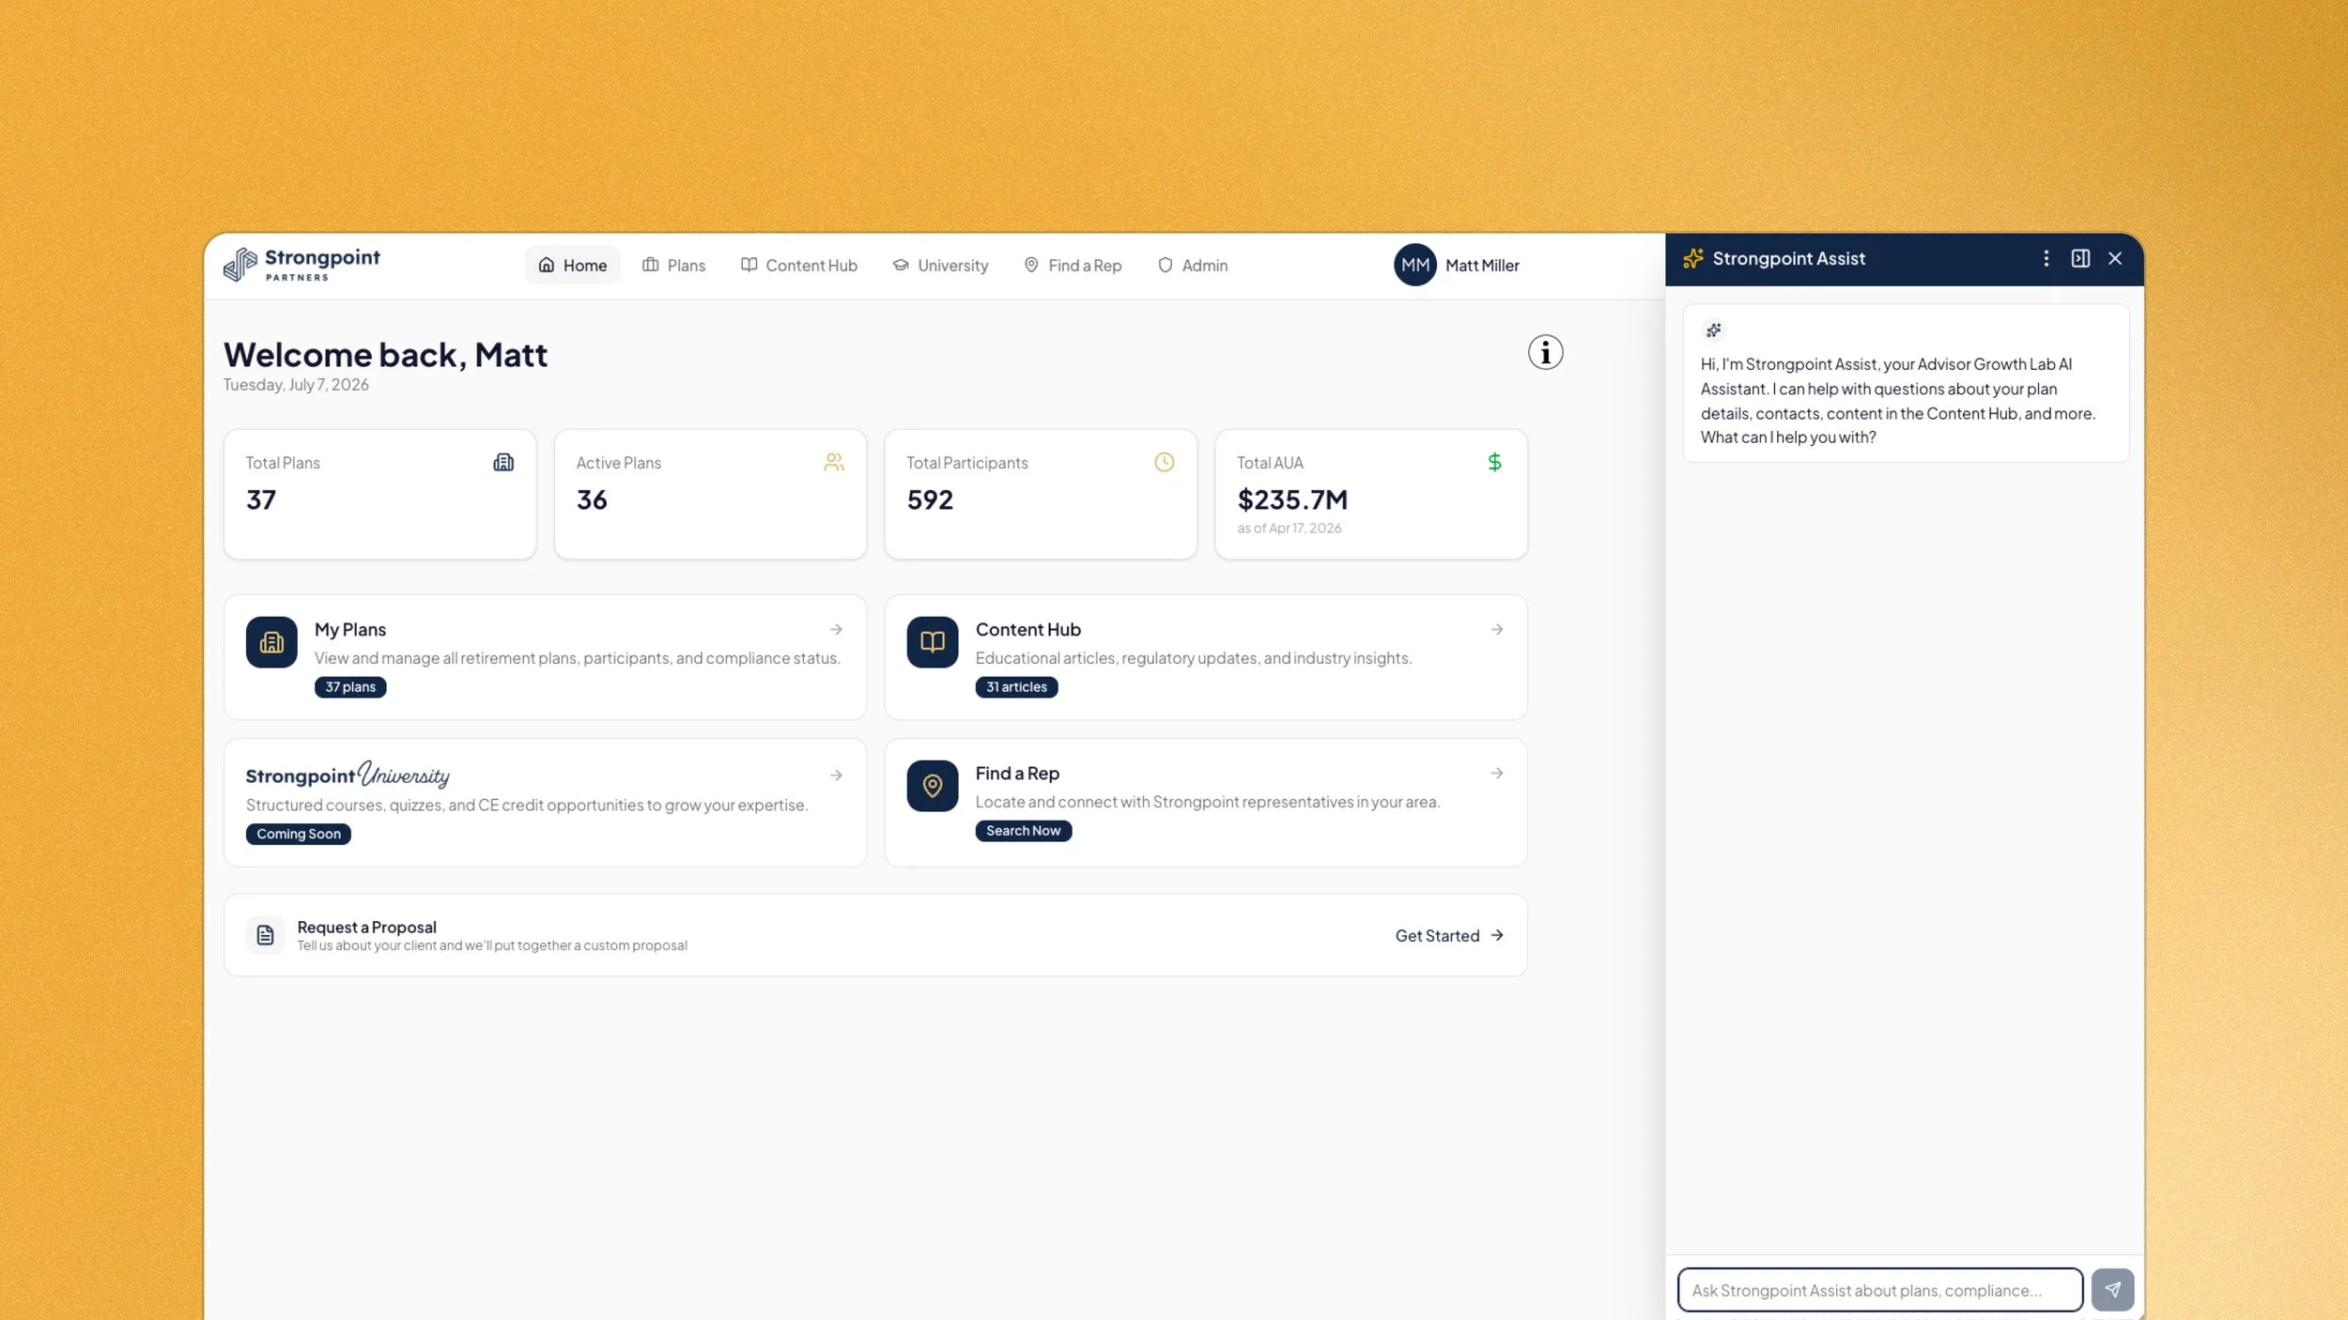
Task: Click the Tuesday, July 7, 2026 date
Action: (296, 385)
